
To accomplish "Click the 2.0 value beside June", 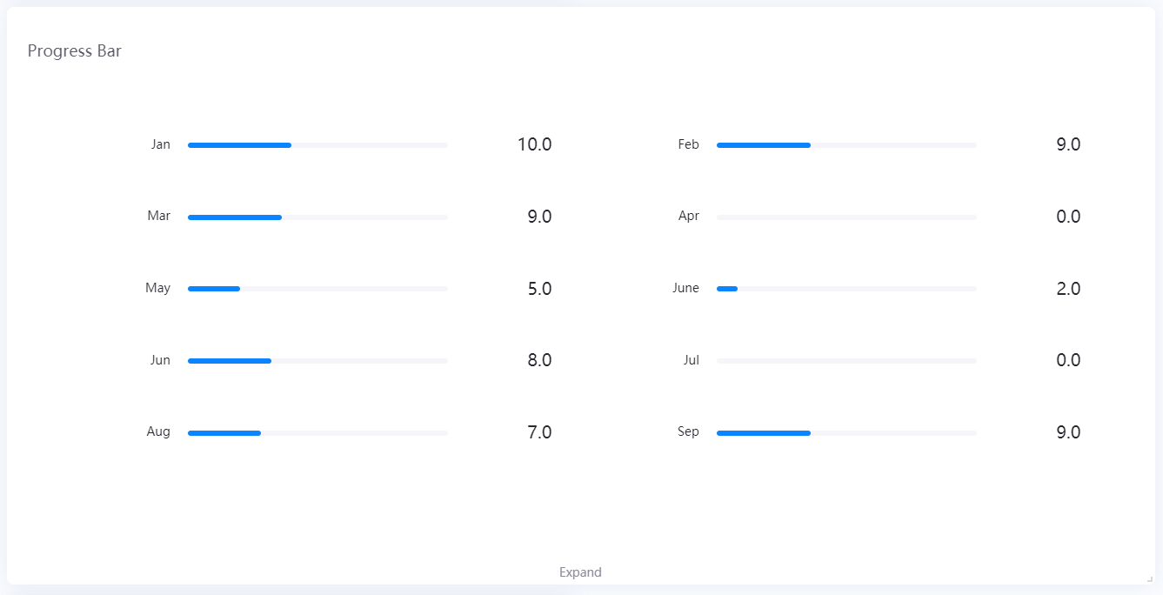I will click(x=1068, y=289).
